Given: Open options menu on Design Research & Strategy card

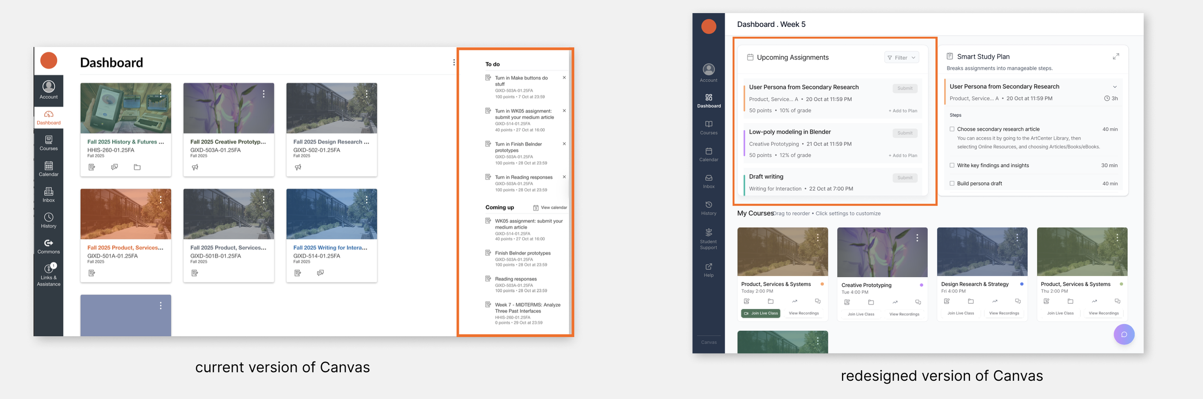Looking at the screenshot, I should click(x=1017, y=238).
